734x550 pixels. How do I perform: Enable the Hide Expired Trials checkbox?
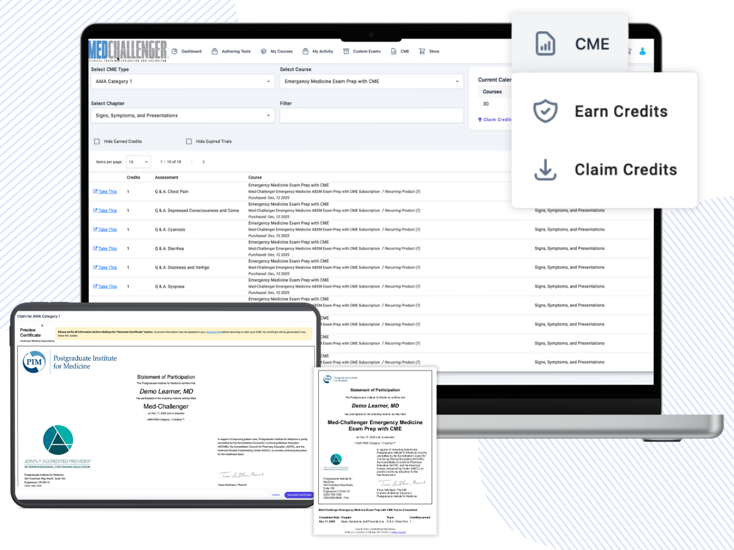pos(189,141)
